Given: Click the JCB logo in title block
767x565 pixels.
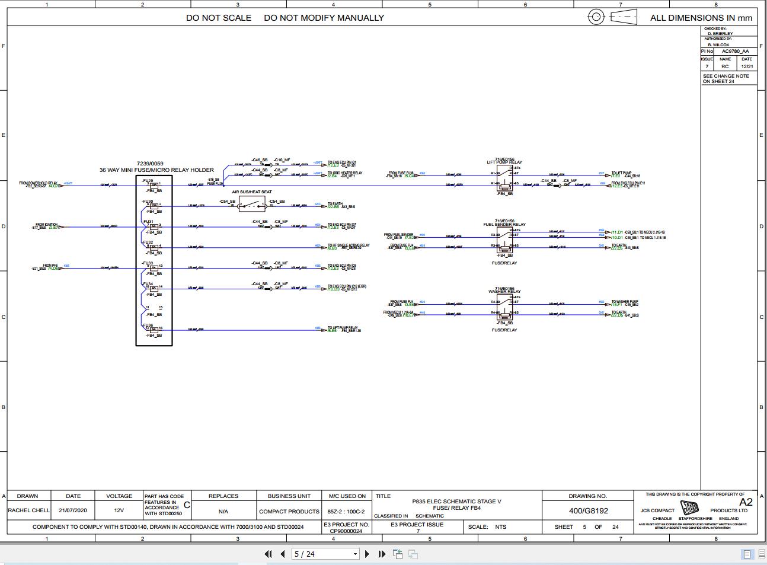Looking at the screenshot, I should (x=691, y=509).
